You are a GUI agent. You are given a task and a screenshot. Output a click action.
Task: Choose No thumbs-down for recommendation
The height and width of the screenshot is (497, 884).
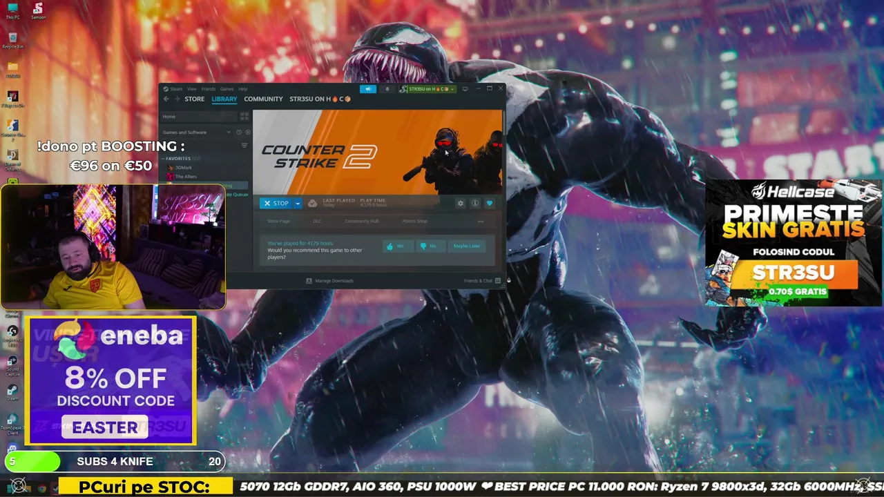click(x=430, y=246)
